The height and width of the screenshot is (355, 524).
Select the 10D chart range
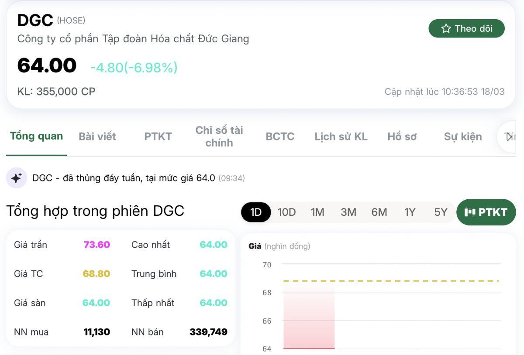pyautogui.click(x=287, y=212)
